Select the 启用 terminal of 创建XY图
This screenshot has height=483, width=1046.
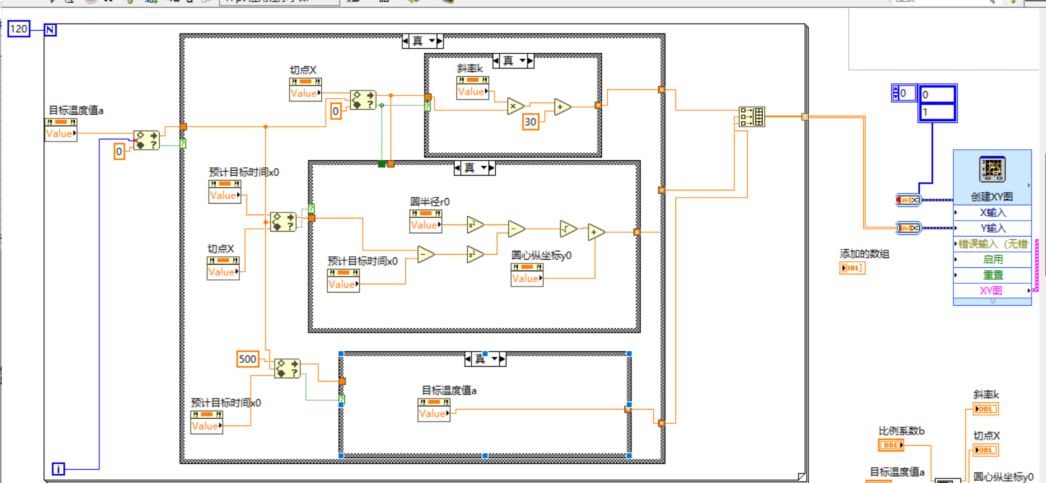(992, 260)
